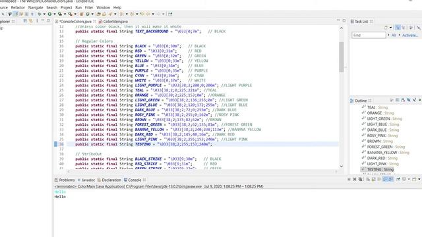Select ORANGE in the Outline

click(x=378, y=113)
